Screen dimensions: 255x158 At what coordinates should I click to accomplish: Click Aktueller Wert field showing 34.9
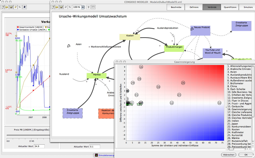coord(39,146)
